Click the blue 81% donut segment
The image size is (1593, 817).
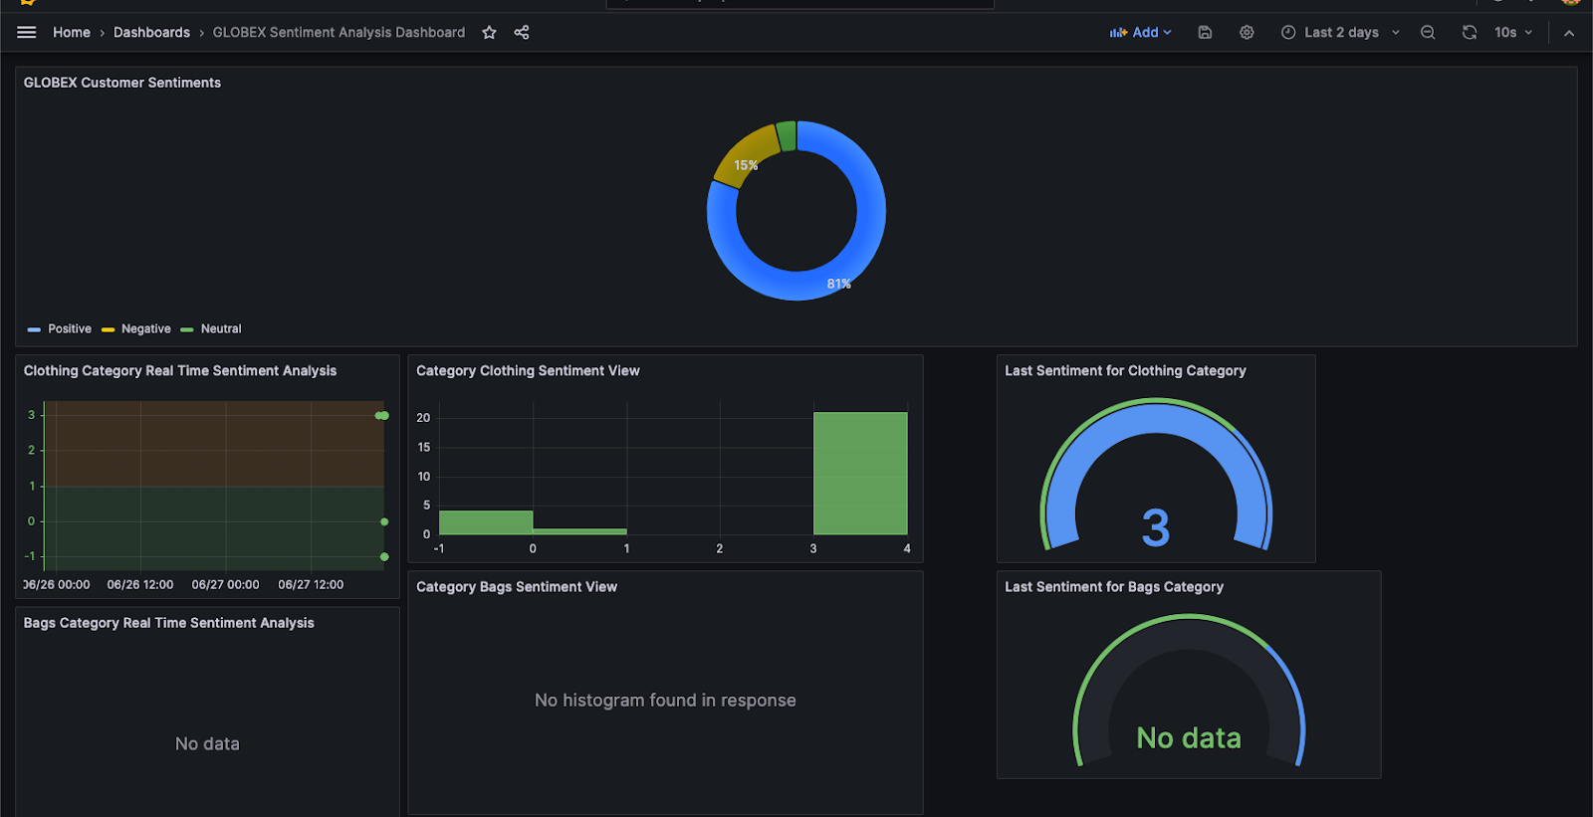pyautogui.click(x=868, y=229)
